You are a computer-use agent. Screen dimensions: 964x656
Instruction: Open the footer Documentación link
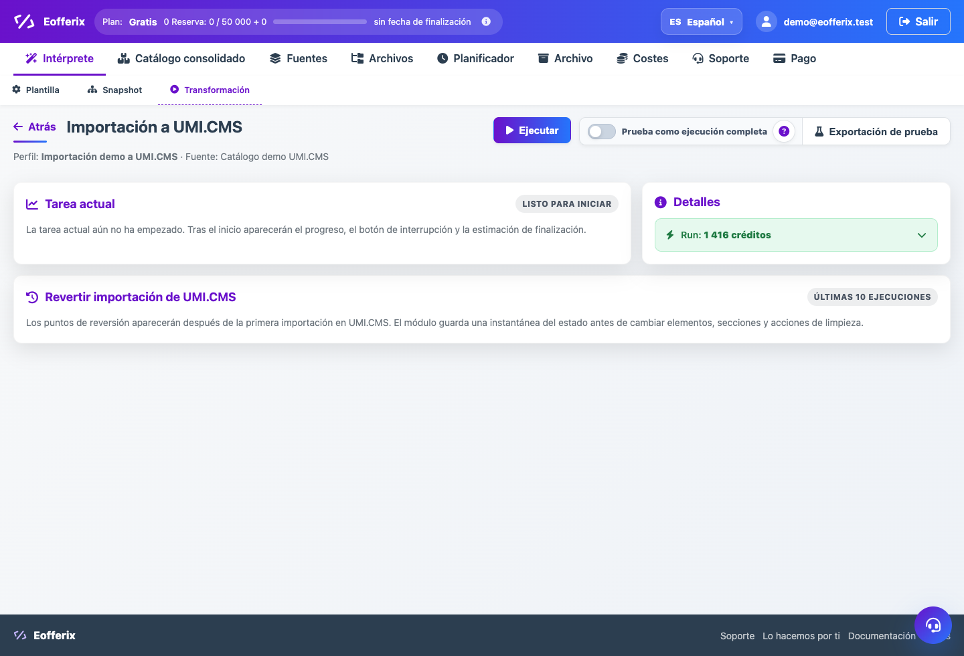882,636
